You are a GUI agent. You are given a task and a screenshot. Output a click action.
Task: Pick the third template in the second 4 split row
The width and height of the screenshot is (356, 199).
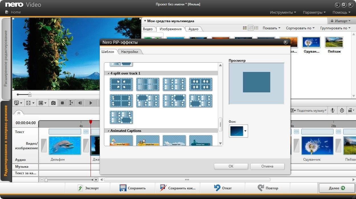point(174,101)
